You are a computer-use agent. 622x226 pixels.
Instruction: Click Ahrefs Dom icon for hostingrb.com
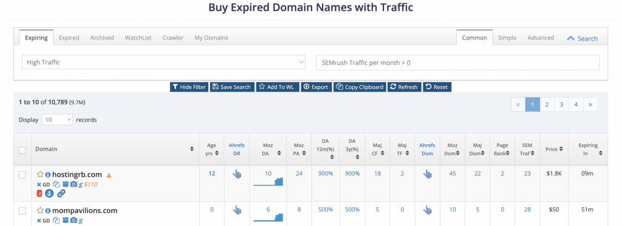point(427,174)
